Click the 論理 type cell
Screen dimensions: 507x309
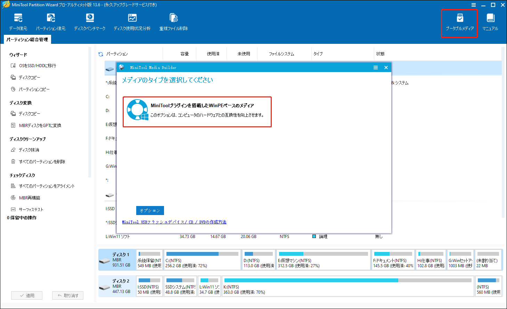320,237
